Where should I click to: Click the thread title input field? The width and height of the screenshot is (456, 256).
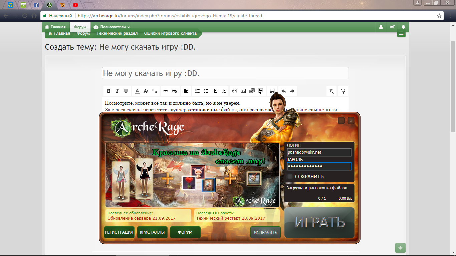coord(225,73)
